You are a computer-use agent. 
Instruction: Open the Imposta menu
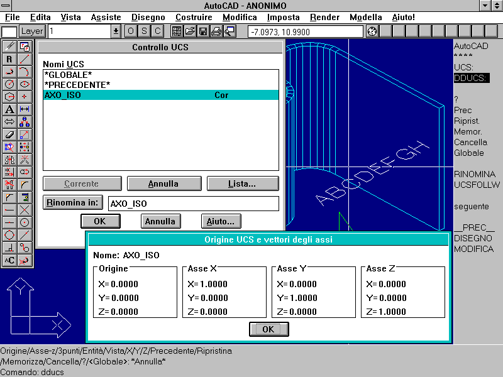284,18
